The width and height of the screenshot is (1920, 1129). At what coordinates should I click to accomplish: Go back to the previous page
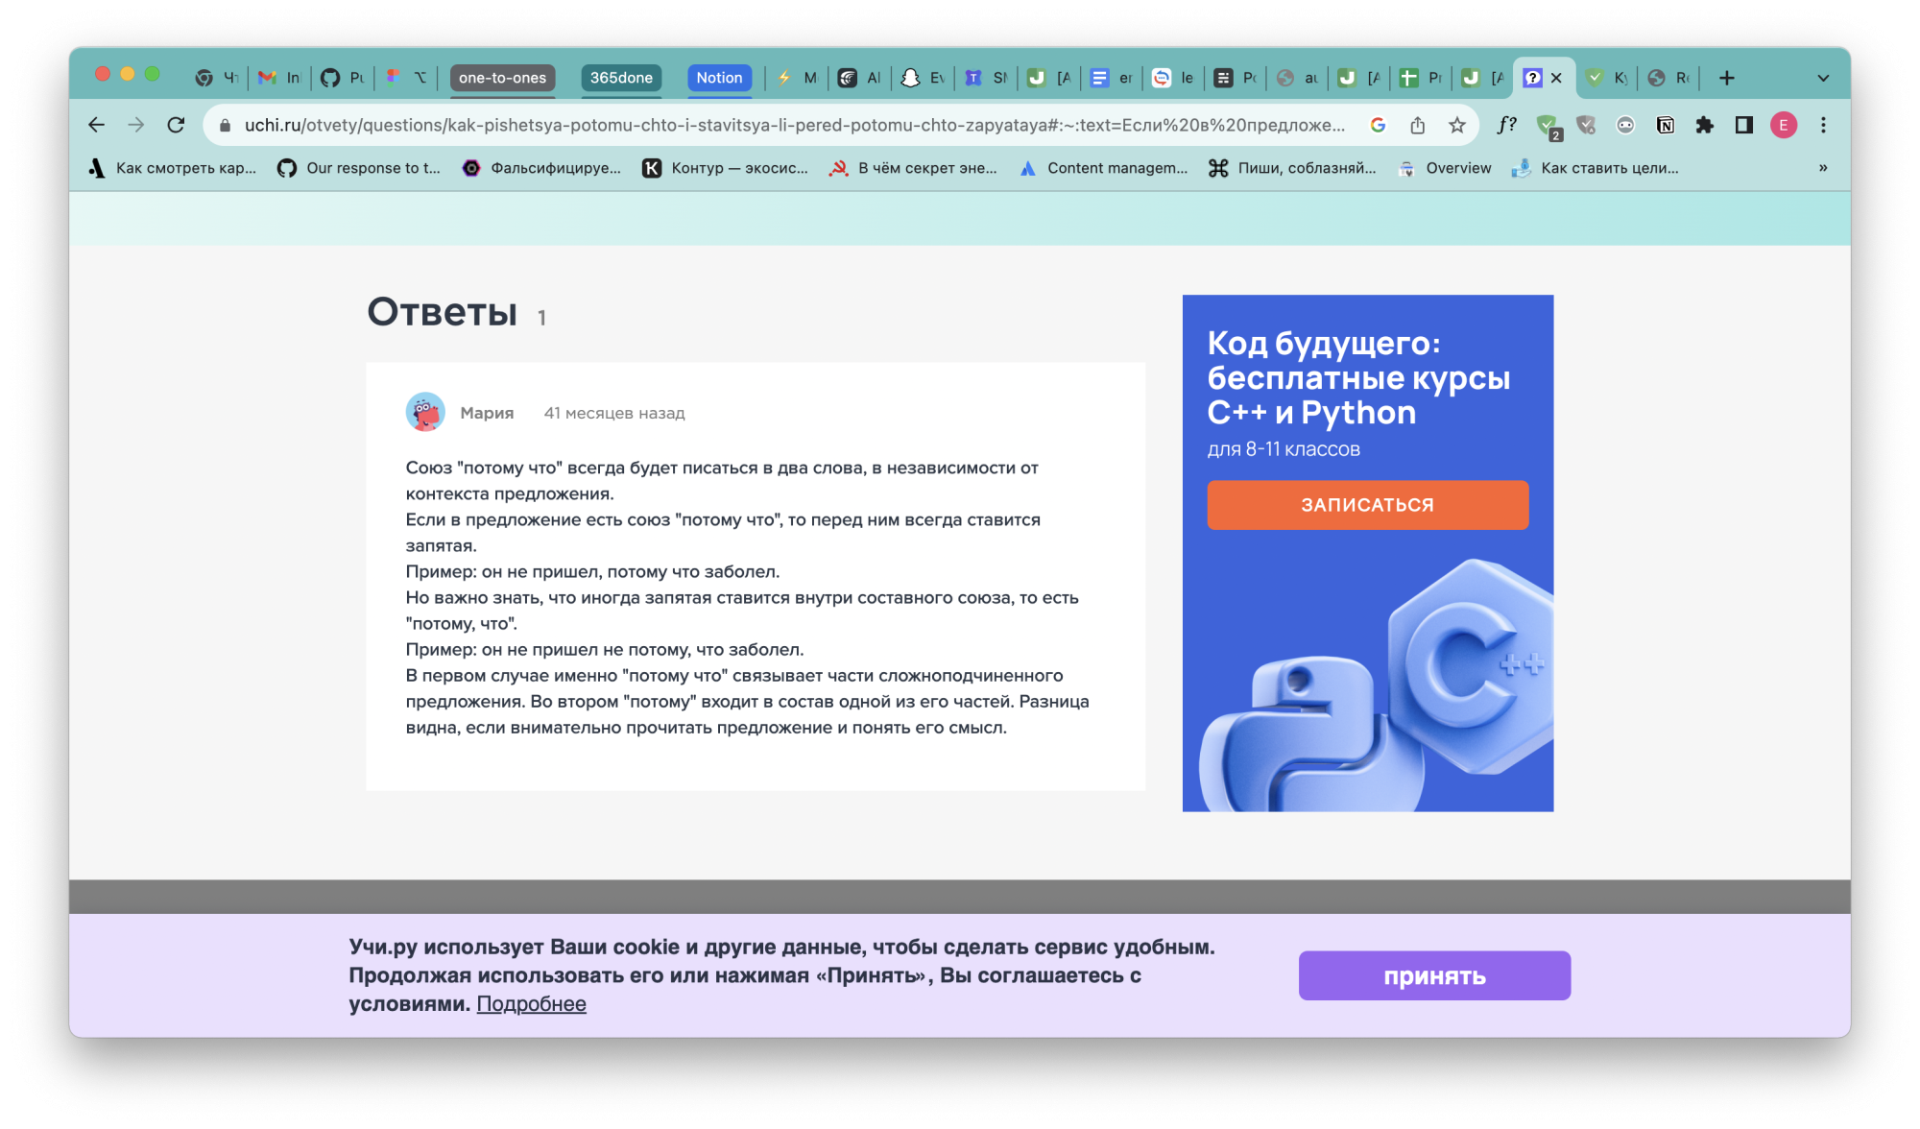[96, 125]
